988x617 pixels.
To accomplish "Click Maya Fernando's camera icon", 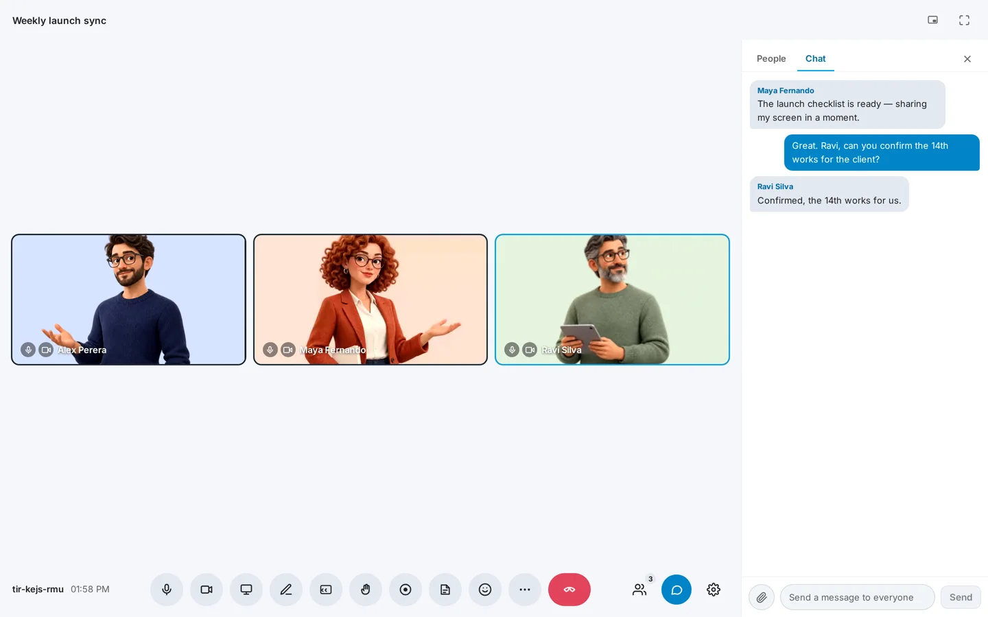I will [288, 350].
